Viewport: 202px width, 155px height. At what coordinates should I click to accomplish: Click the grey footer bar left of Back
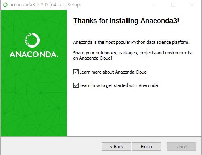pyautogui.click(x=51, y=146)
